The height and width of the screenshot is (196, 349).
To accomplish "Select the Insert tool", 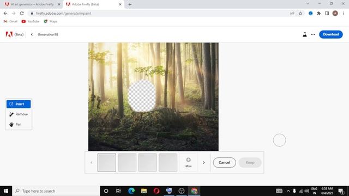I will [x=19, y=104].
